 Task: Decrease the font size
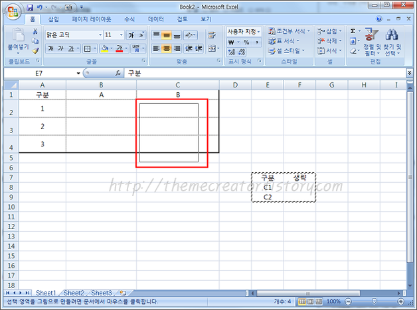click(x=141, y=34)
